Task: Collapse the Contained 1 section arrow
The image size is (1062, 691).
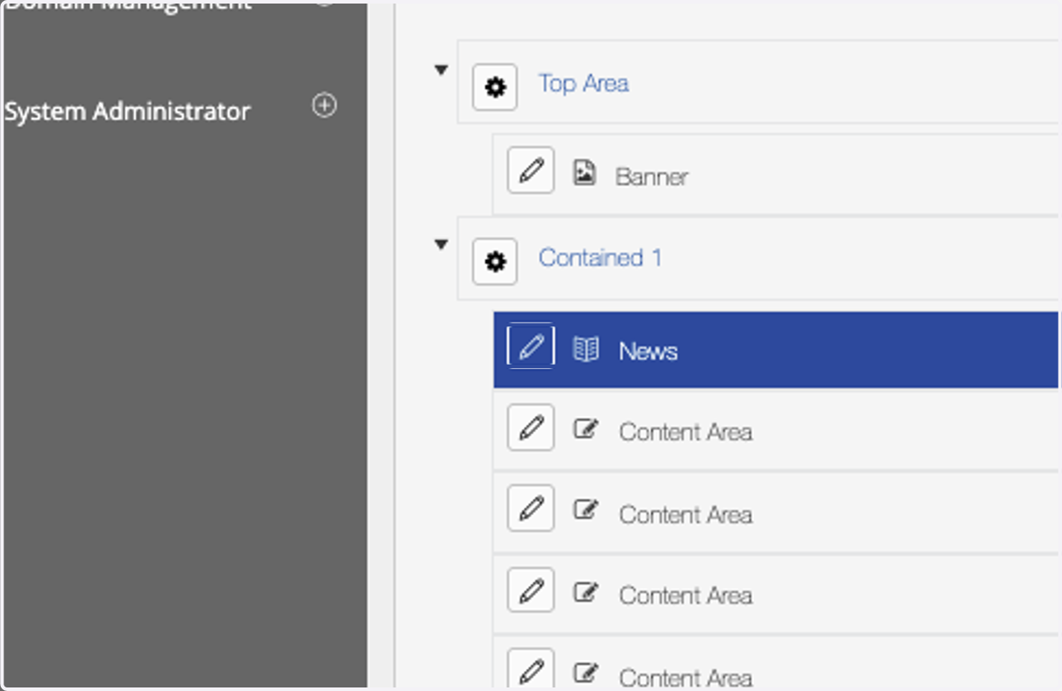Action: (442, 245)
